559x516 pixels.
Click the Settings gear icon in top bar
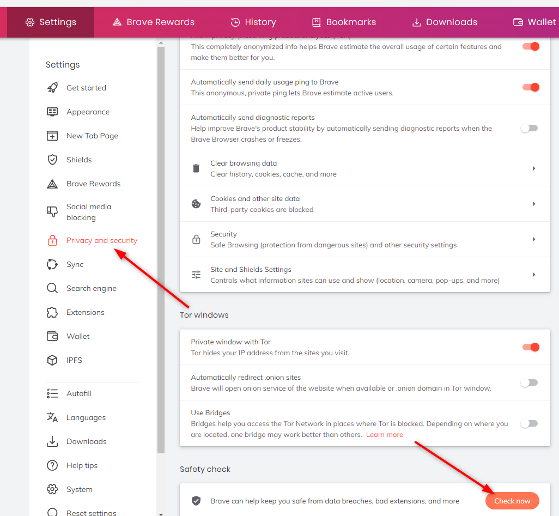[30, 22]
